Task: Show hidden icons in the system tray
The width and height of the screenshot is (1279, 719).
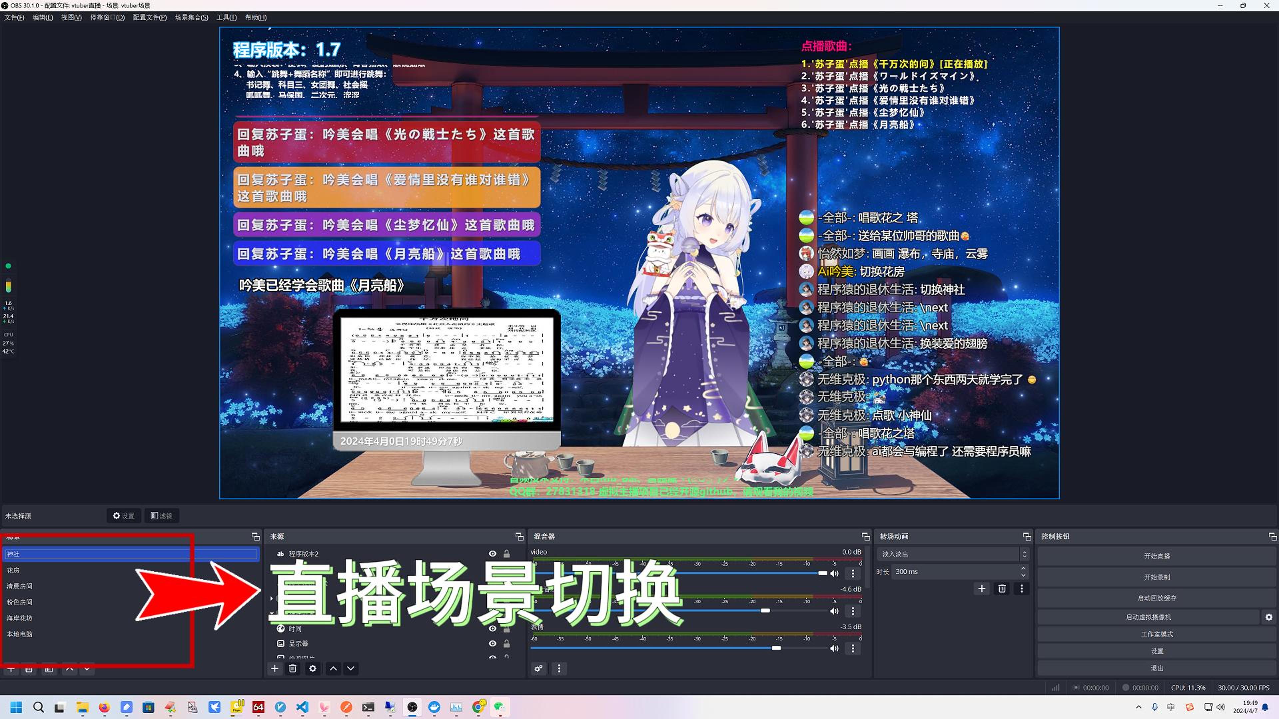Action: point(1138,707)
